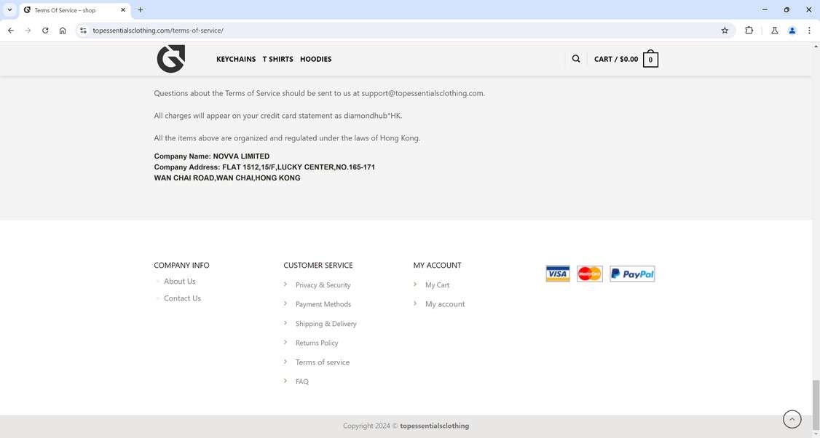Open Privacy & Security link
Screen dimensions: 820x438
(323, 285)
